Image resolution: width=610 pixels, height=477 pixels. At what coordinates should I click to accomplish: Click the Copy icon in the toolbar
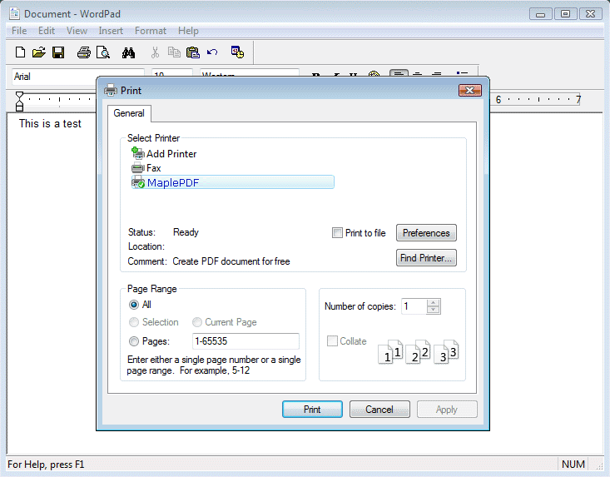(x=174, y=52)
